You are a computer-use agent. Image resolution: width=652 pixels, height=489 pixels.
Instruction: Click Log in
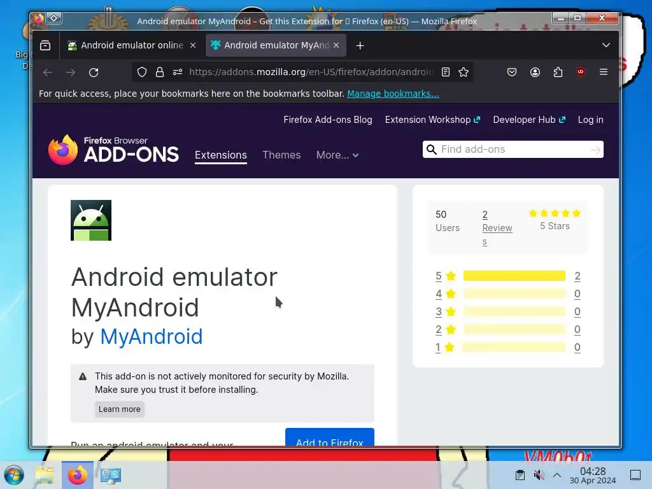[x=590, y=120]
